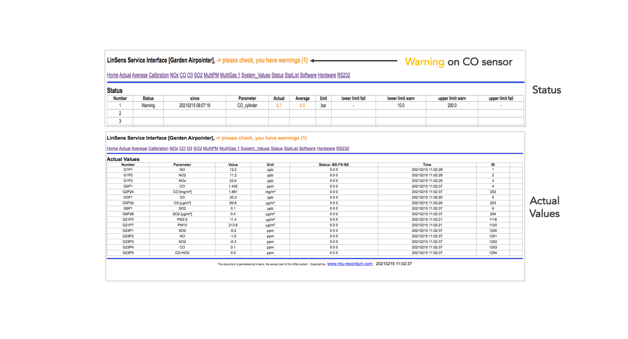
Task: Open the www.mlu-recordum.com footer link
Action: coord(350,264)
